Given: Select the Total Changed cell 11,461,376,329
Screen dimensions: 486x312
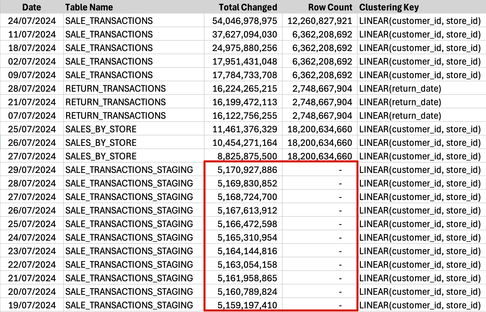Looking at the screenshot, I should tap(243, 129).
